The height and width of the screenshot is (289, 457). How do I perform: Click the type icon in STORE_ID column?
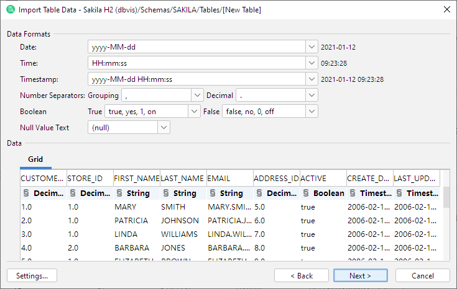coord(73,193)
